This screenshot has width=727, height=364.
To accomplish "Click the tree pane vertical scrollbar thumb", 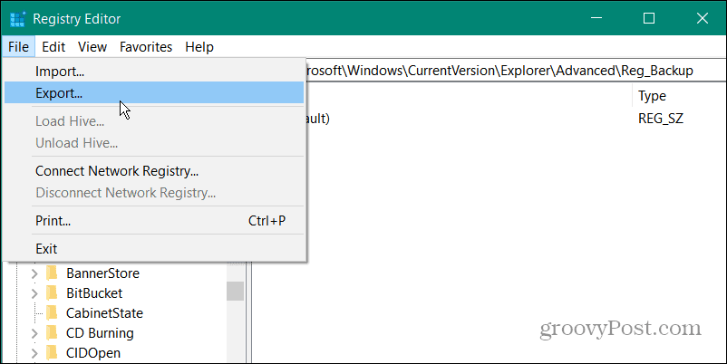I will [236, 291].
